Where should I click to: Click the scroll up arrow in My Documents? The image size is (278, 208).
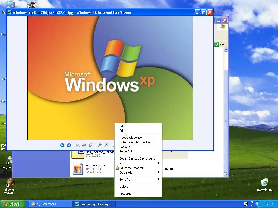[226, 50]
